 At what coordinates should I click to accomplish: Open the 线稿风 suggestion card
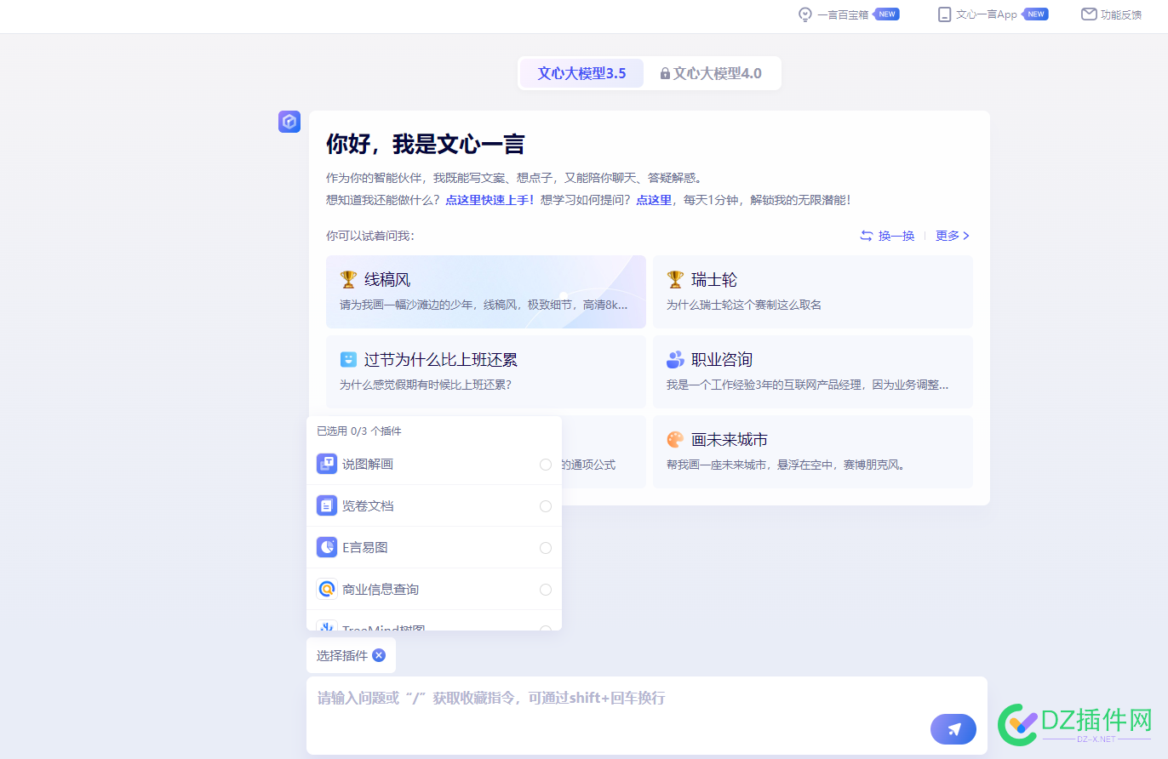point(486,292)
